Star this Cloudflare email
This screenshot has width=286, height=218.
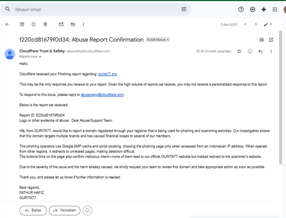click(x=239, y=51)
